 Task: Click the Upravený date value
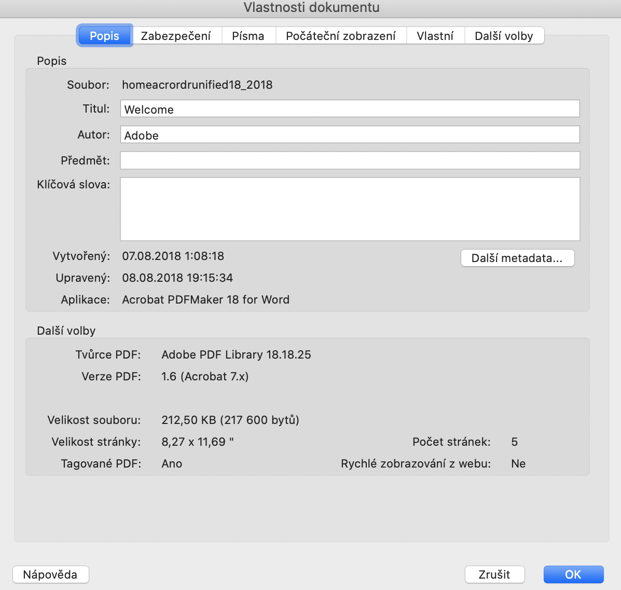pyautogui.click(x=177, y=278)
